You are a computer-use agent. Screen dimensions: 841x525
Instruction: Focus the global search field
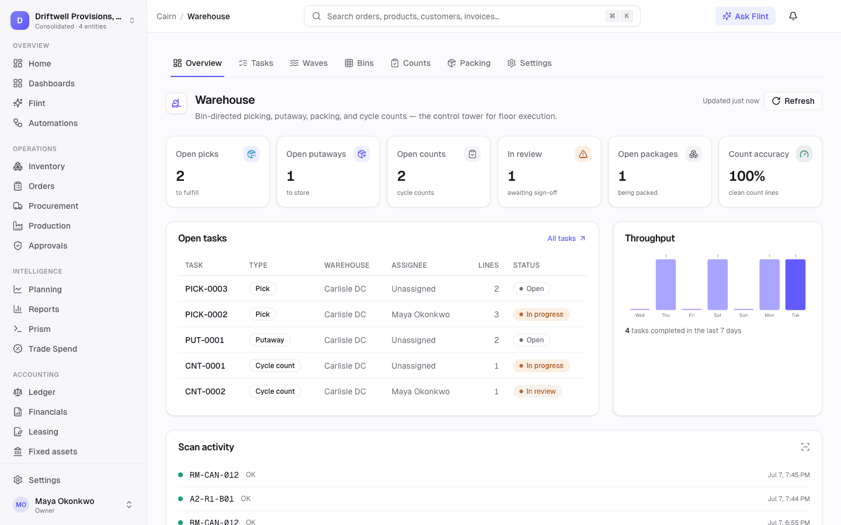(x=472, y=16)
